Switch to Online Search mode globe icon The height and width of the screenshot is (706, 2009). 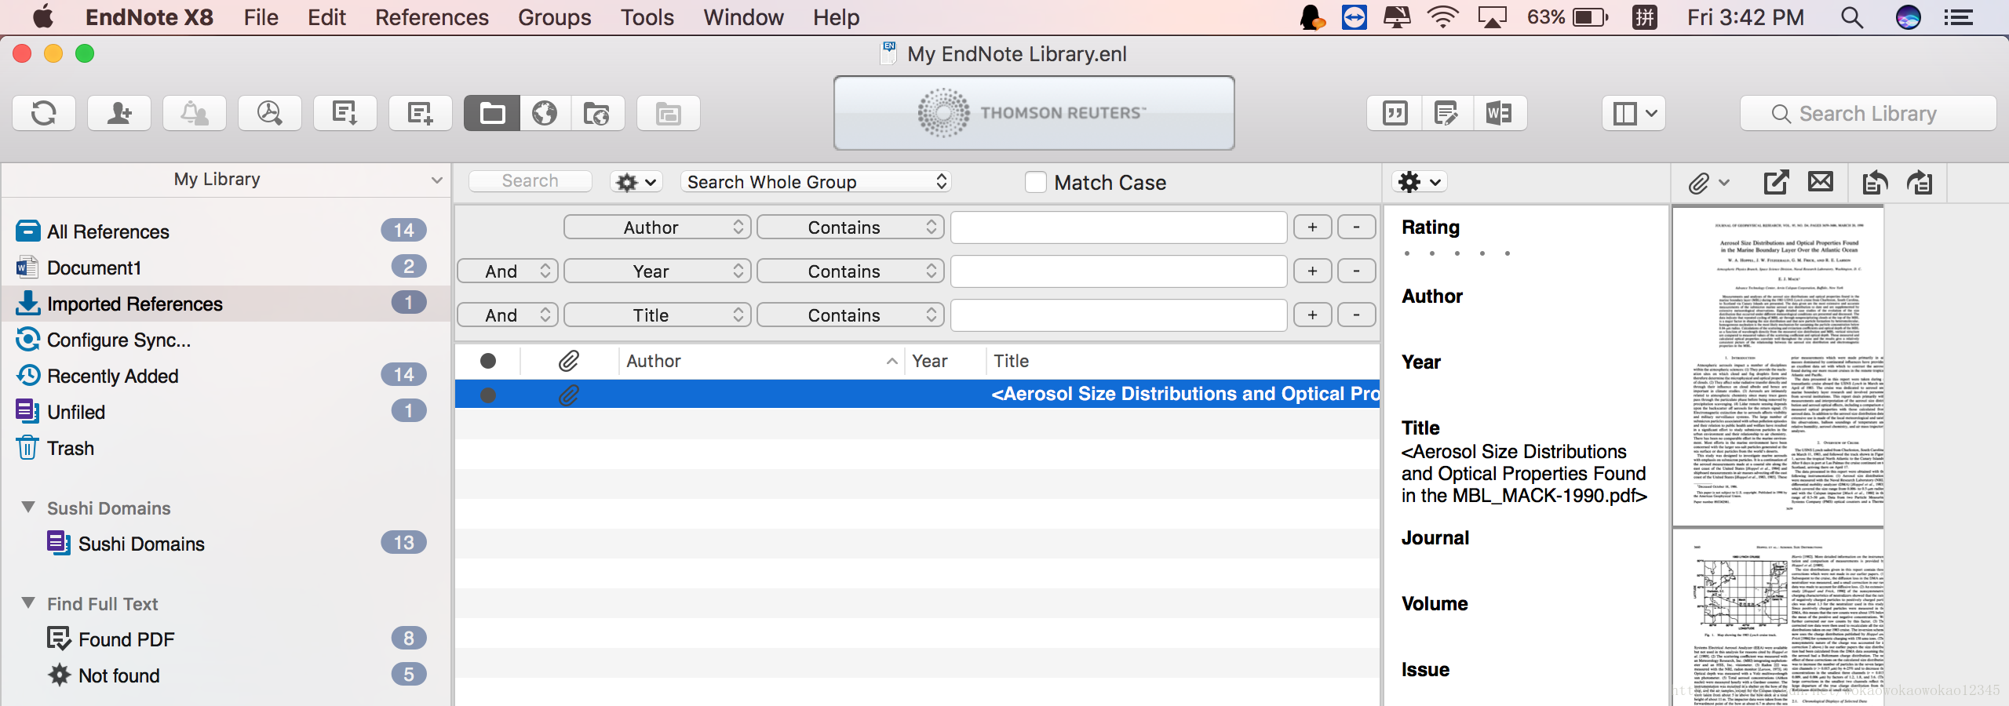tap(545, 114)
